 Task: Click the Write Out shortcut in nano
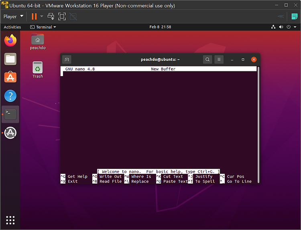point(107,177)
